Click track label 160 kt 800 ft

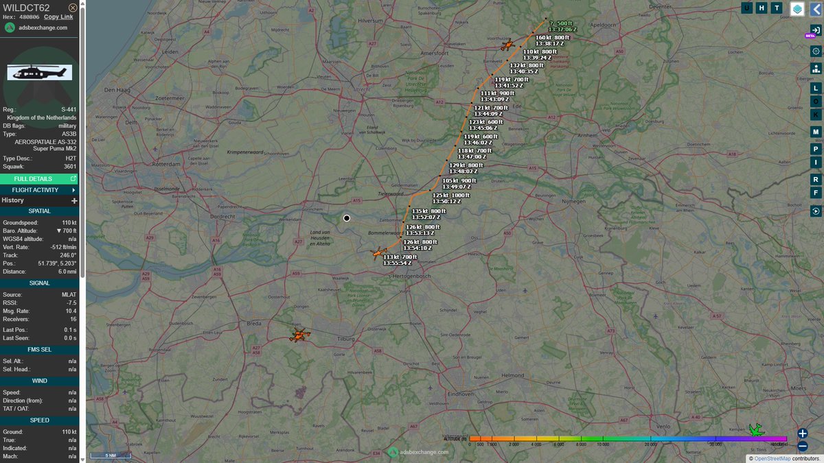pos(552,37)
